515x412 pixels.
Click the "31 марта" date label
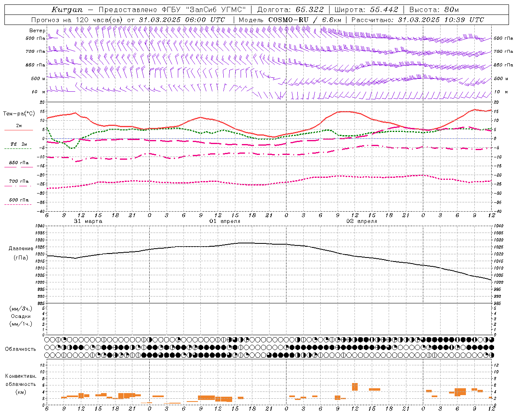88,221
